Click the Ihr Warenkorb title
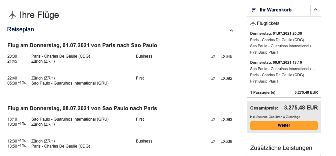Viewport: 336px width, 156px height. (275, 10)
